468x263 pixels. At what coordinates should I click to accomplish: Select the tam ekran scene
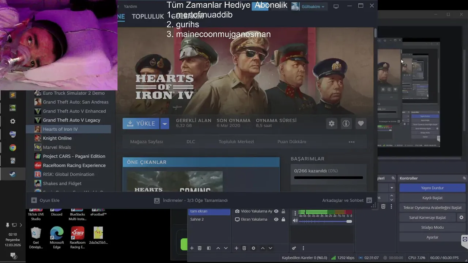click(x=209, y=211)
